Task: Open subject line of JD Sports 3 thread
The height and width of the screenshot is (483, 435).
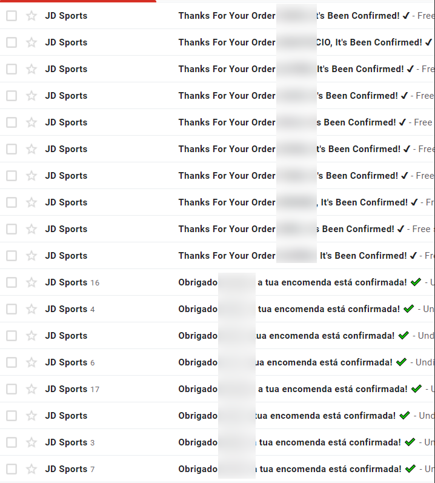Action: pyautogui.click(x=297, y=442)
